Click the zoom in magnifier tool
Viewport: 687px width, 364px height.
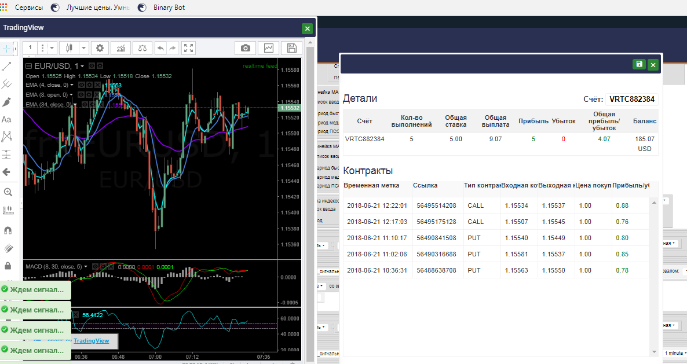pyautogui.click(x=8, y=192)
